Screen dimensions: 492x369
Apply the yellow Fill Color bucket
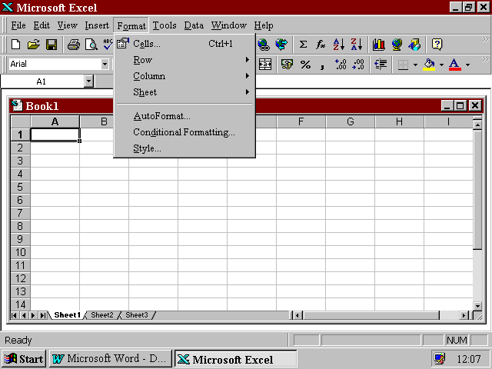429,65
